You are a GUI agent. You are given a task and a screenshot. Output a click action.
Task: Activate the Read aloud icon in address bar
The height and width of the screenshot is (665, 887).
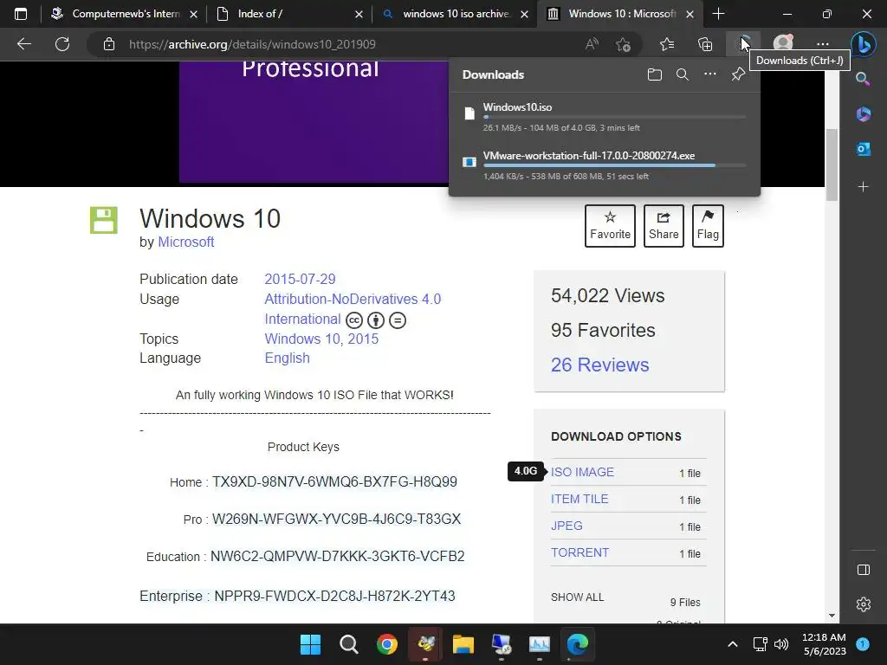(x=592, y=44)
